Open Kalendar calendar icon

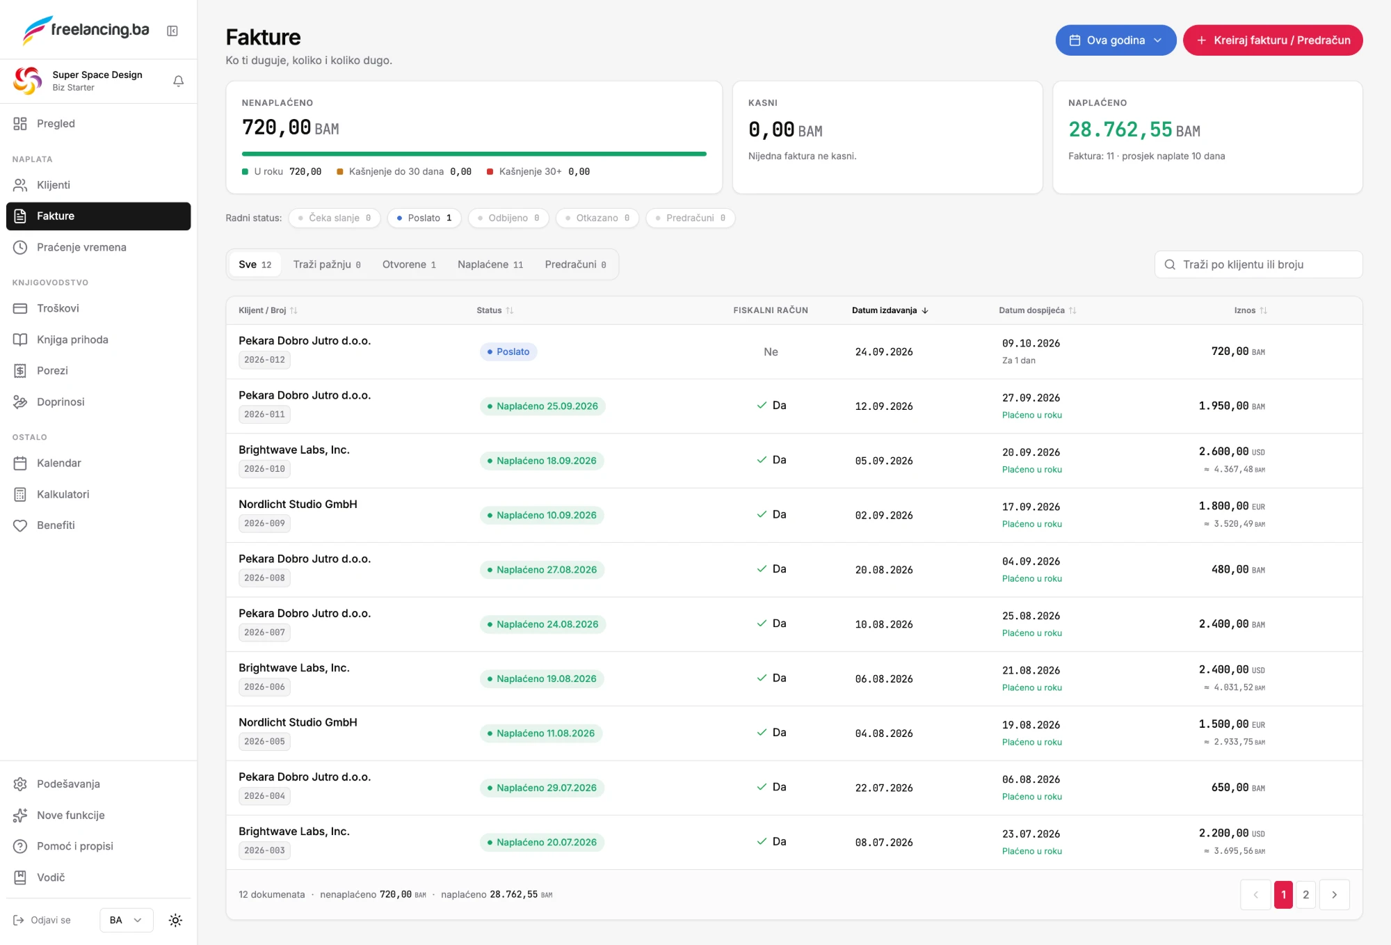[x=20, y=463]
